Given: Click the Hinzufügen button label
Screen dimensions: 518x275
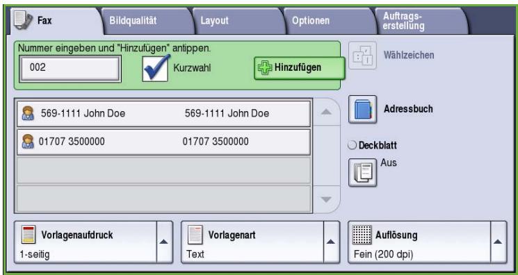Looking at the screenshot, I should (298, 67).
